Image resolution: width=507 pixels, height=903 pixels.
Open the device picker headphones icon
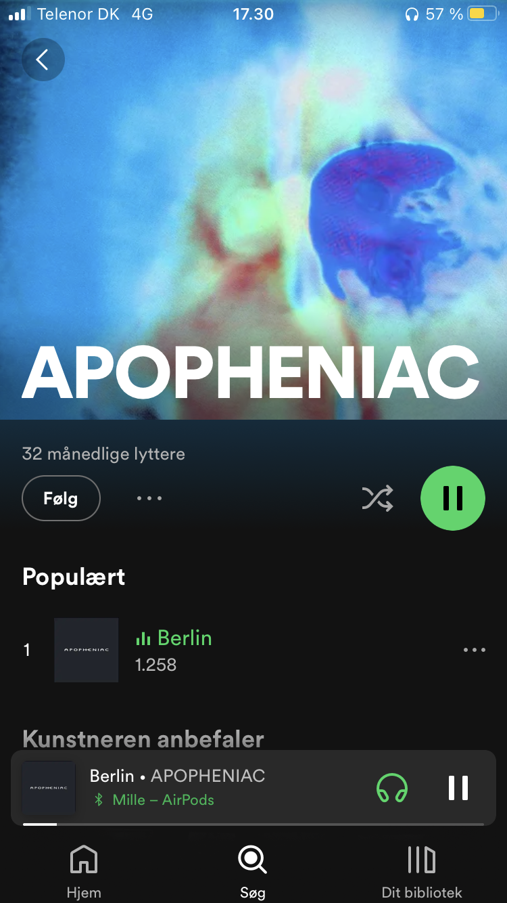coord(392,788)
